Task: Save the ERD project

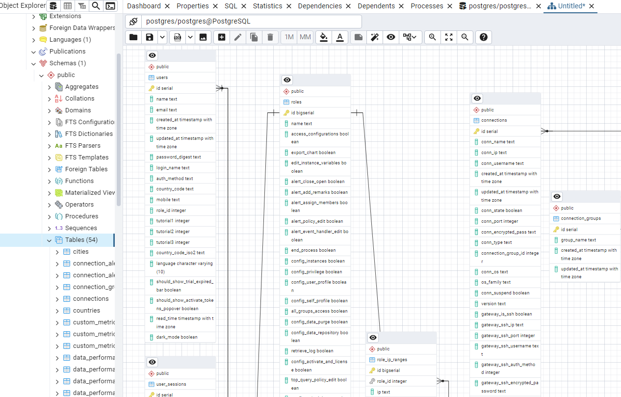Action: click(x=150, y=37)
